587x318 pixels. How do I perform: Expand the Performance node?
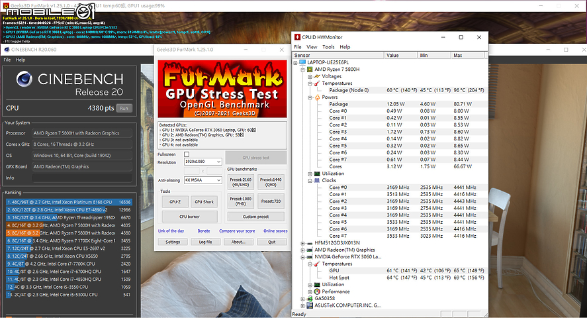(x=310, y=291)
